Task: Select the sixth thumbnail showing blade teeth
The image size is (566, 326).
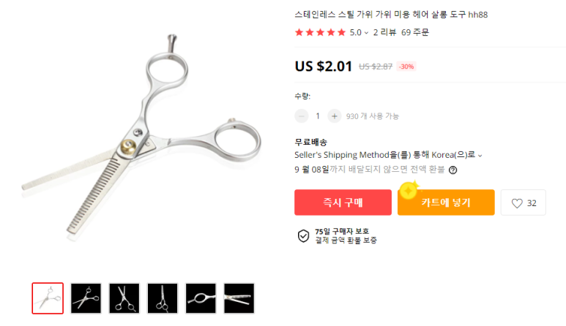Action: 239,298
